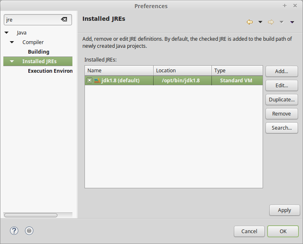Open the help contents icon
The width and height of the screenshot is (303, 244).
pyautogui.click(x=14, y=231)
